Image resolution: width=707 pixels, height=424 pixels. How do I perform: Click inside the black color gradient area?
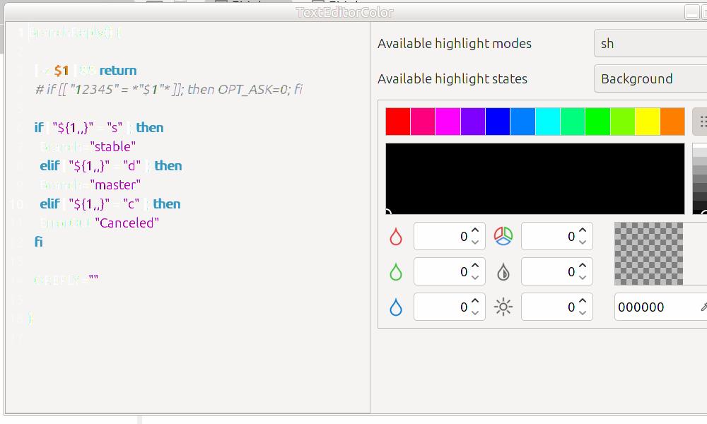[534, 178]
